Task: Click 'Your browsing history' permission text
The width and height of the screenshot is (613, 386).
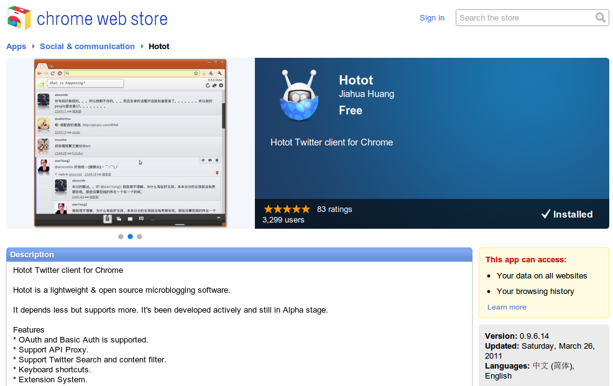Action: (x=535, y=292)
